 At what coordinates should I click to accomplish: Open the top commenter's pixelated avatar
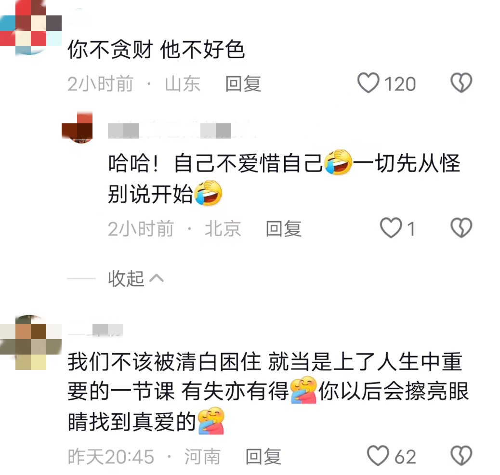click(31, 27)
